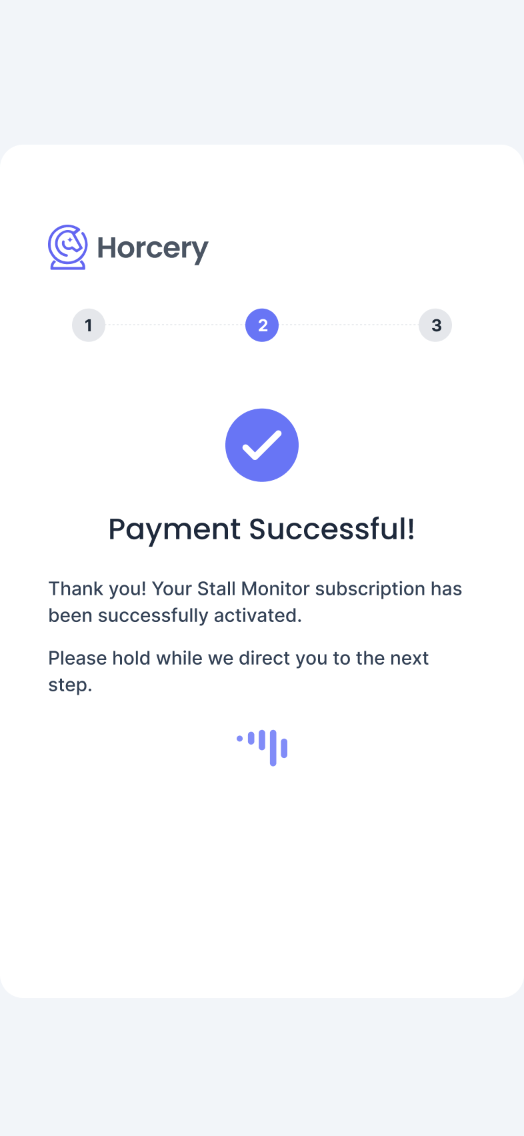
Task: Click the Payment Successful! heading
Action: pyautogui.click(x=262, y=529)
